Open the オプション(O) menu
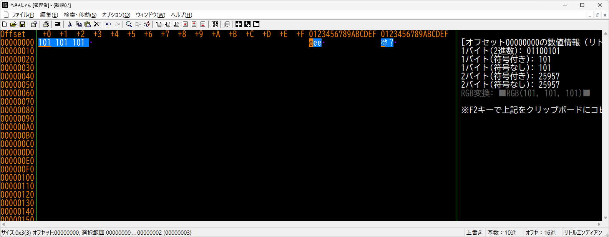Viewport: 609px width, 237px height. (x=116, y=15)
